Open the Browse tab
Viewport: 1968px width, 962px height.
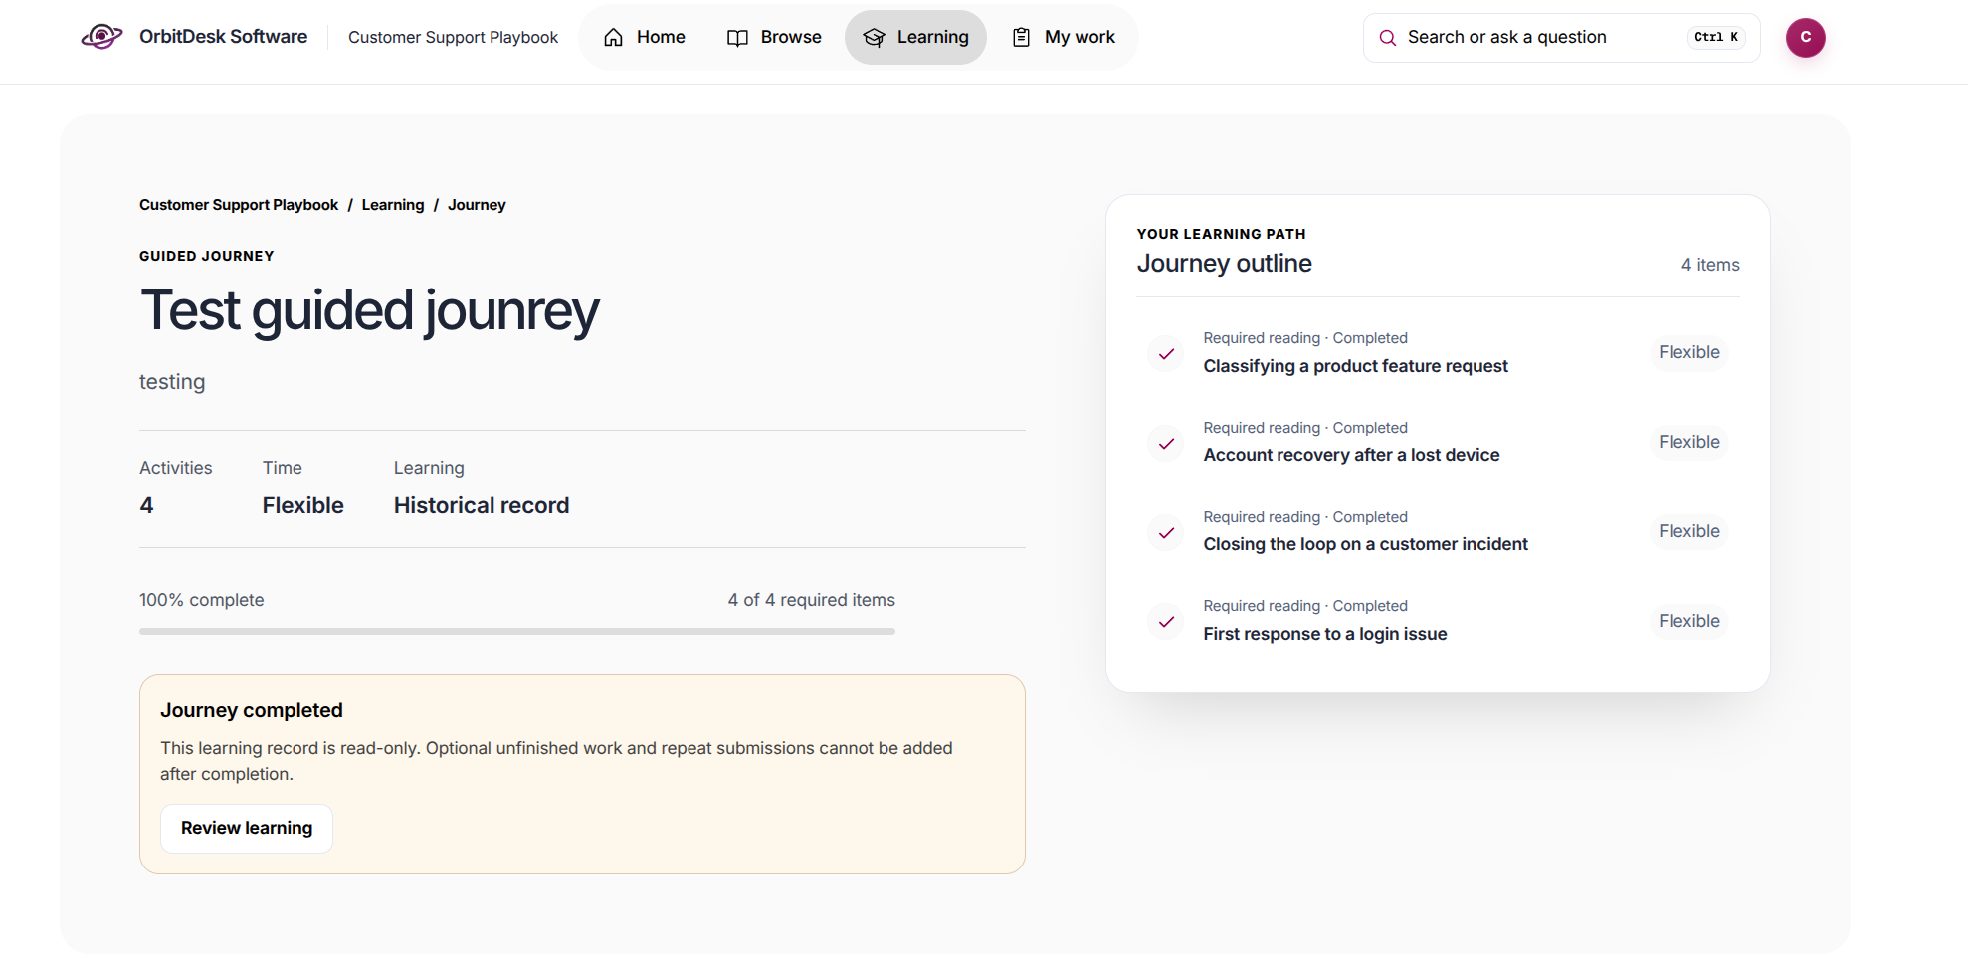click(x=774, y=37)
